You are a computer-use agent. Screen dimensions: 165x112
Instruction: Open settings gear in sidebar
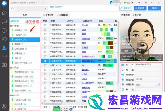4,106
